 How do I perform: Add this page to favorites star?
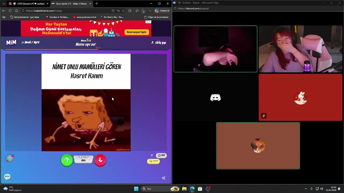click(123, 11)
